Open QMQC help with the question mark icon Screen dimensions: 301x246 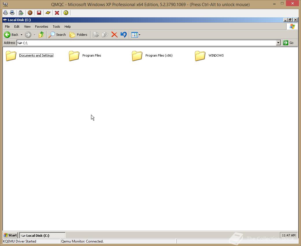(66, 13)
